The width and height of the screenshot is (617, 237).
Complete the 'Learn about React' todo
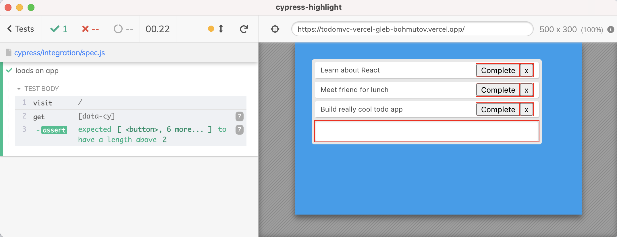498,70
